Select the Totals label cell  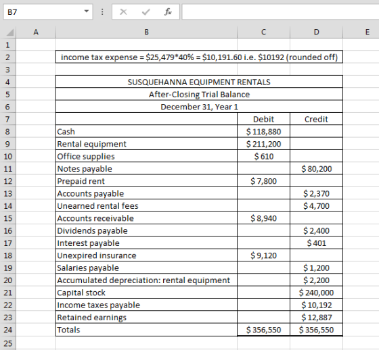(146, 330)
